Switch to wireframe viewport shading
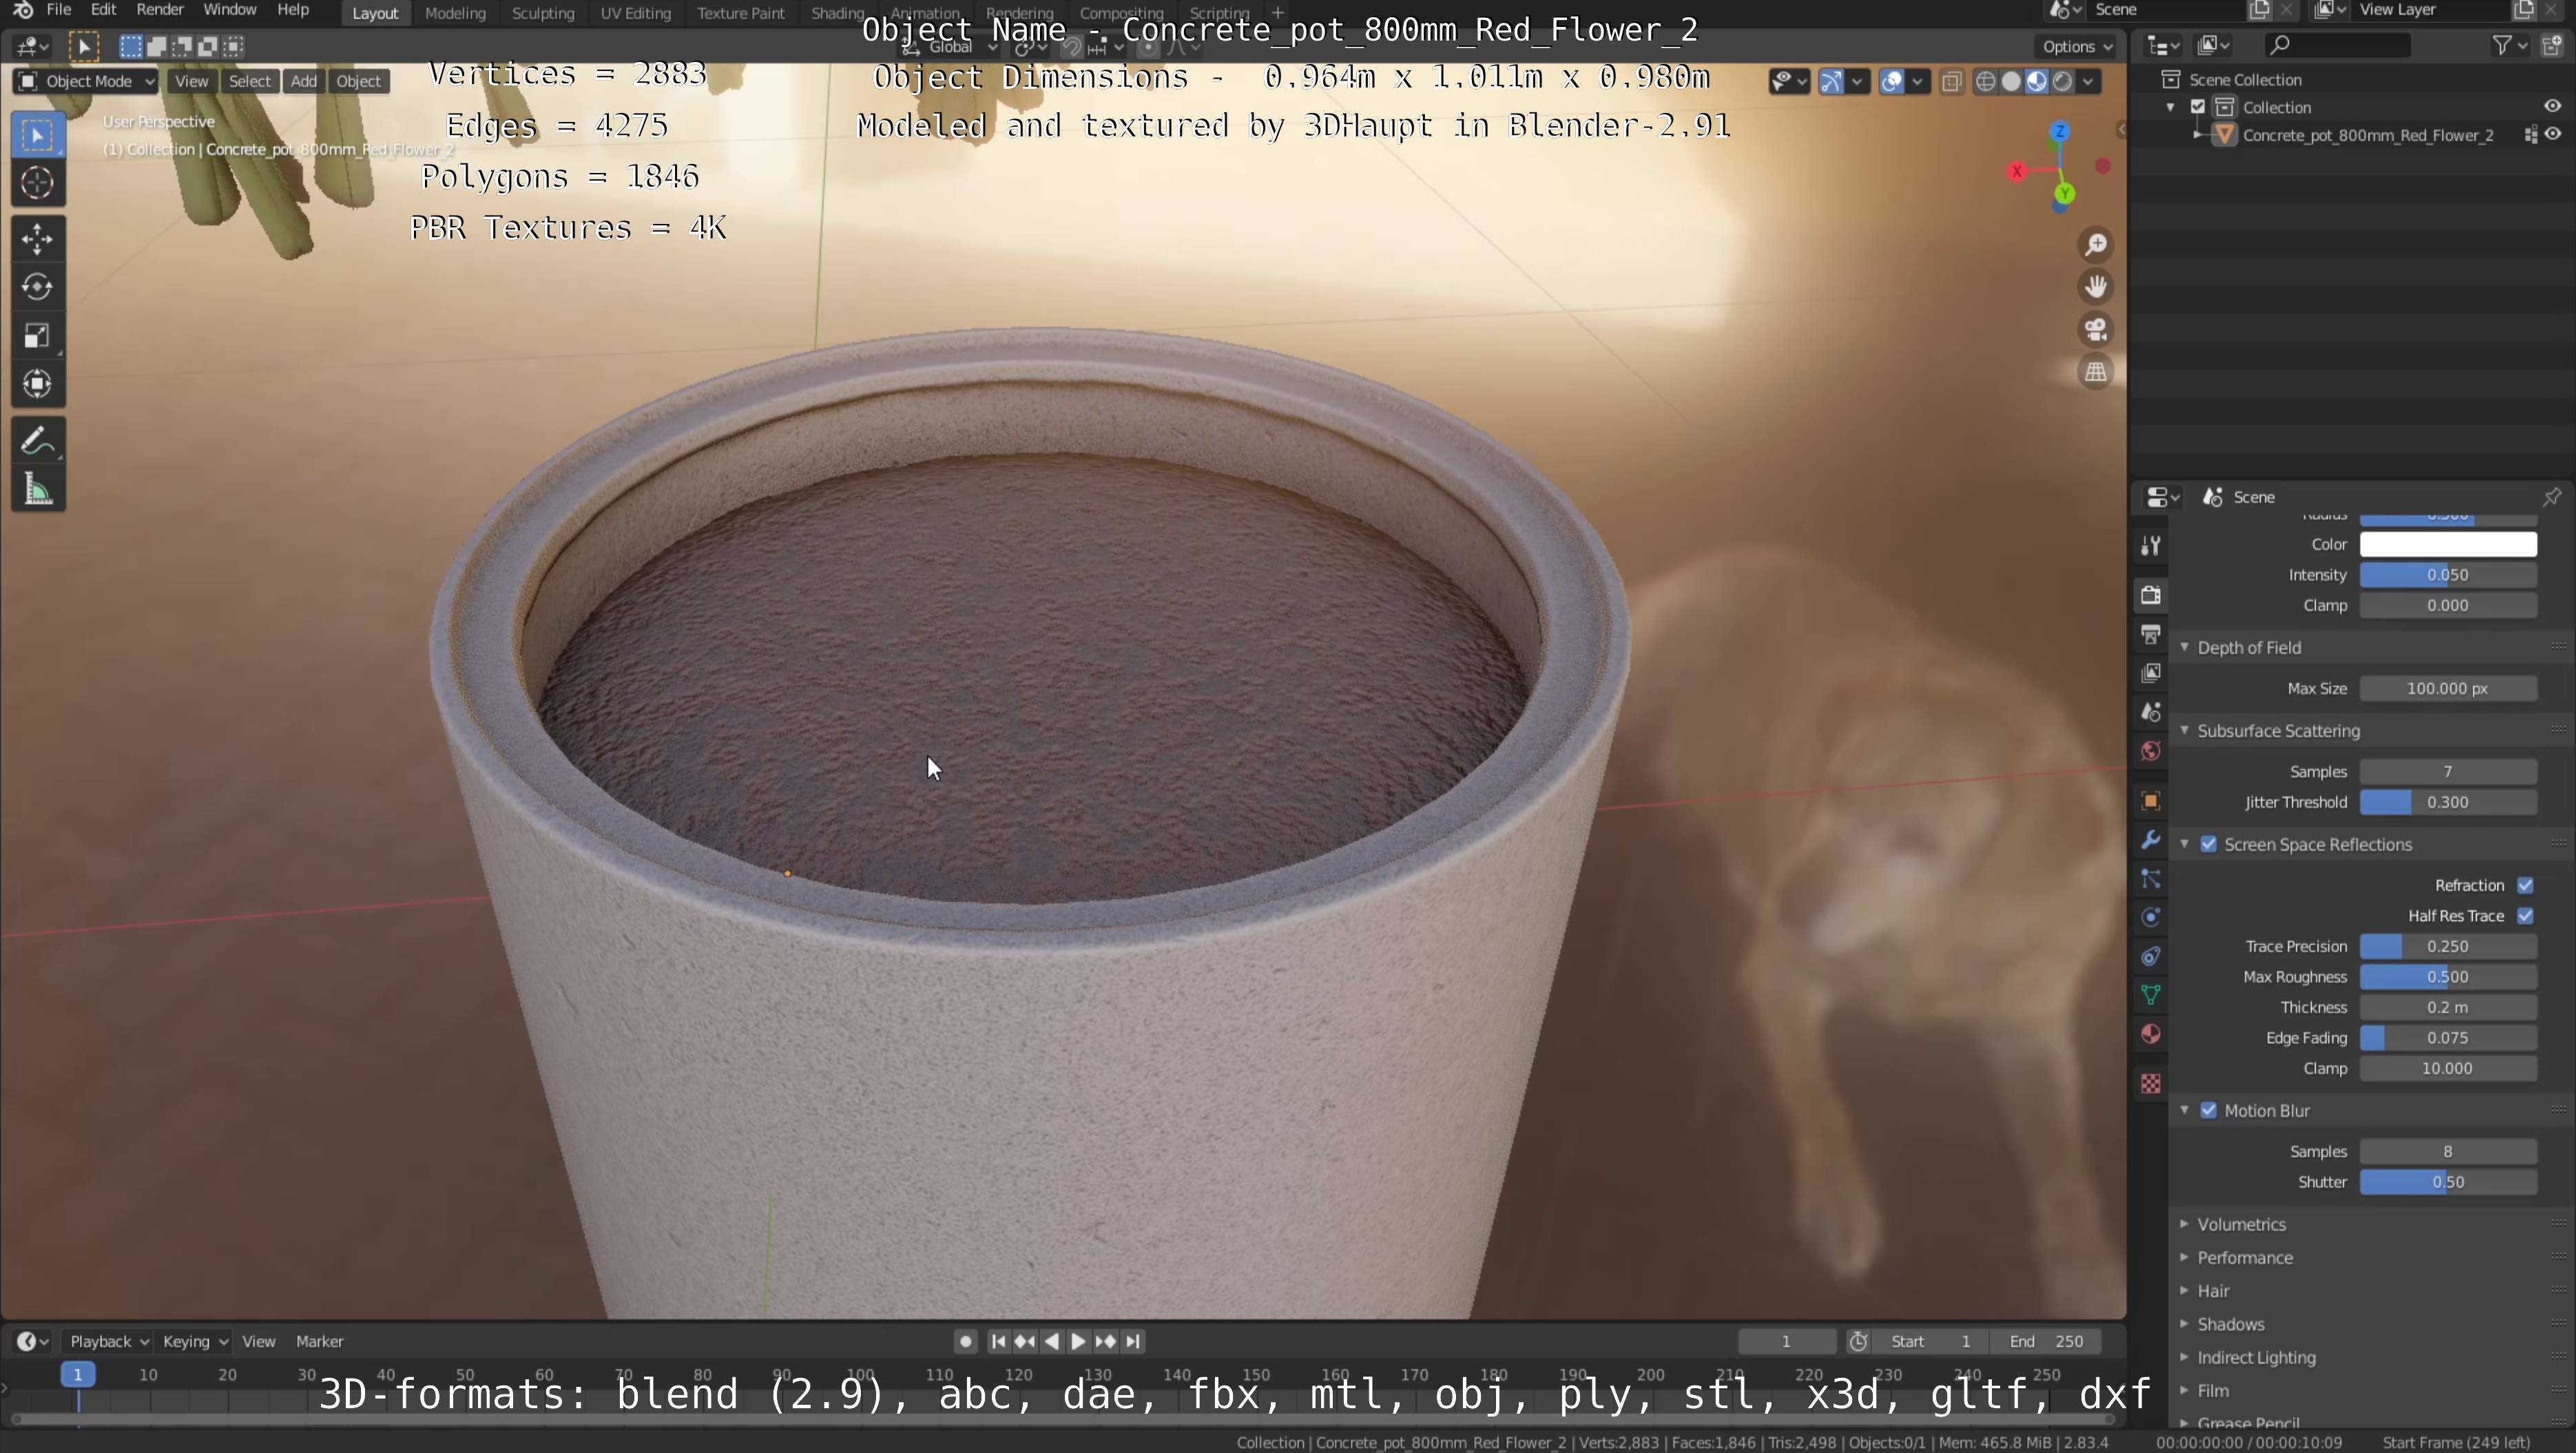 point(1986,82)
